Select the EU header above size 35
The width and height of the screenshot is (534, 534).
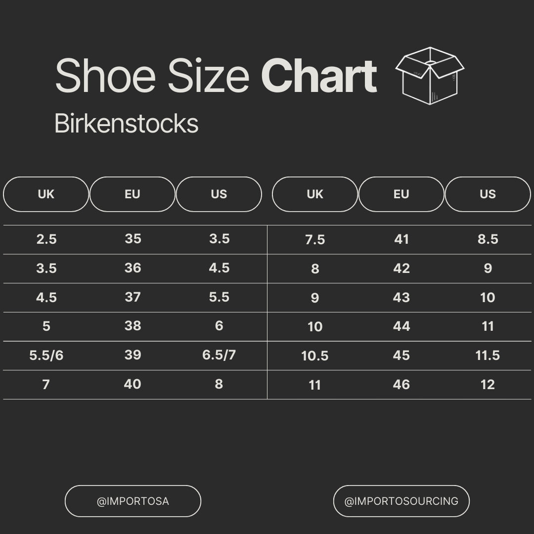(133, 194)
